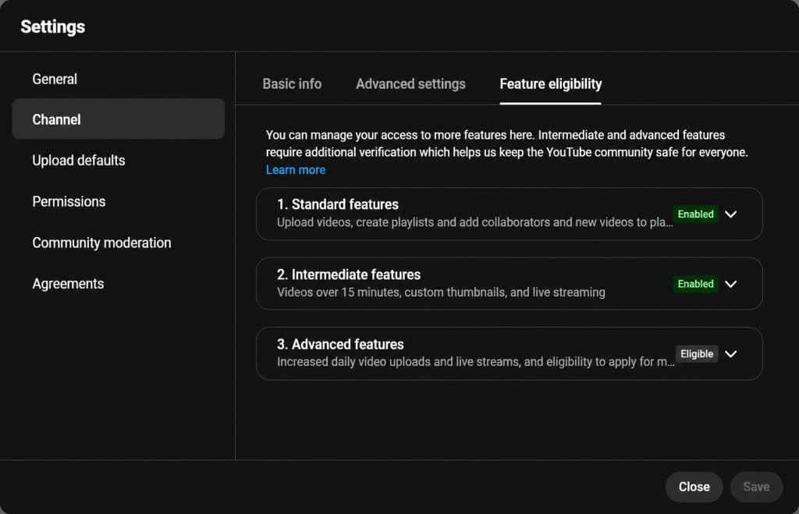This screenshot has height=514, width=799.
Task: Switch to the Basic info tab
Action: [x=292, y=84]
